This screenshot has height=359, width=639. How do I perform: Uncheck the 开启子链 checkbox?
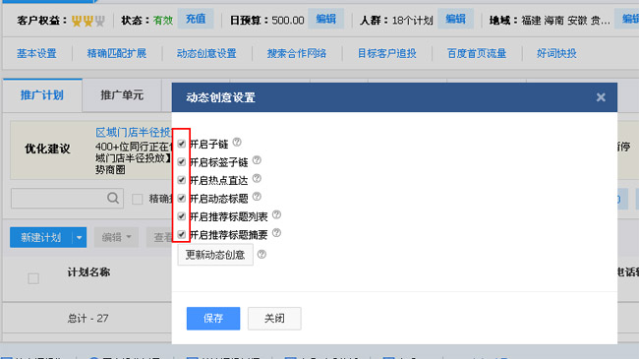182,144
